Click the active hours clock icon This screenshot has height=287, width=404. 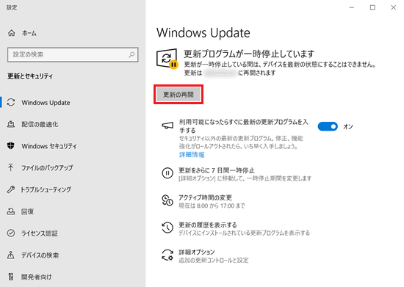tap(167, 200)
